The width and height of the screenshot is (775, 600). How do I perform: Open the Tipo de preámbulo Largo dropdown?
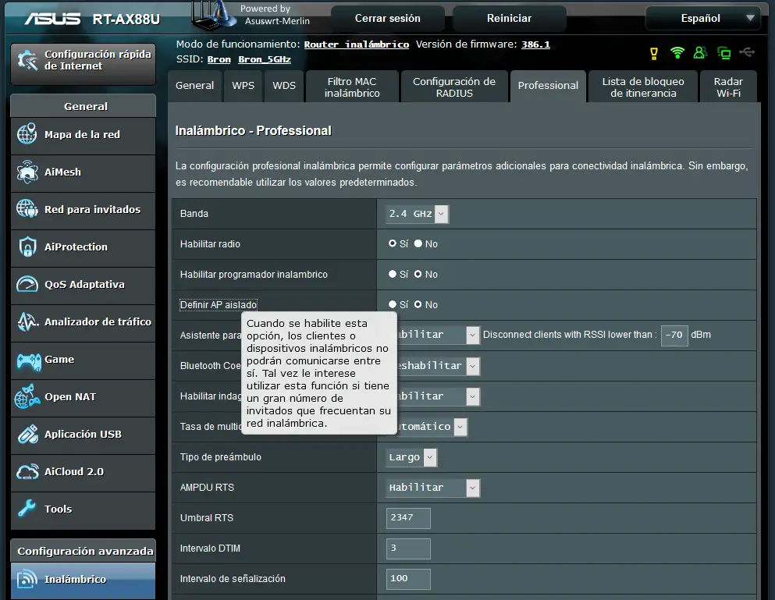(411, 457)
